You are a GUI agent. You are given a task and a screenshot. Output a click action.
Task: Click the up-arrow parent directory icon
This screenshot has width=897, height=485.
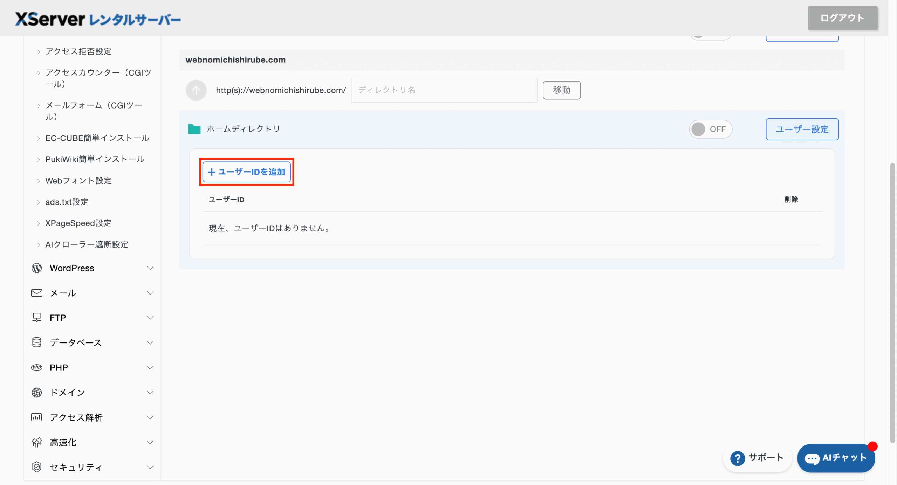(196, 90)
